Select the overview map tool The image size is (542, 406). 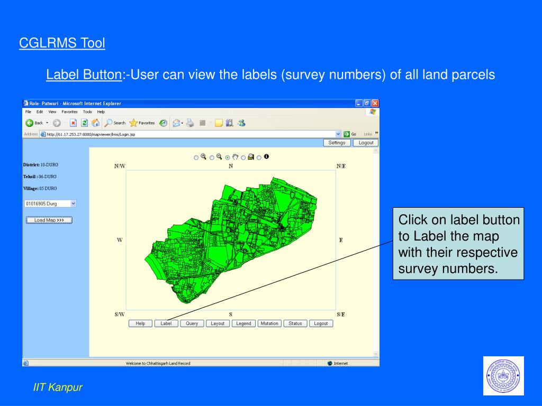251,156
